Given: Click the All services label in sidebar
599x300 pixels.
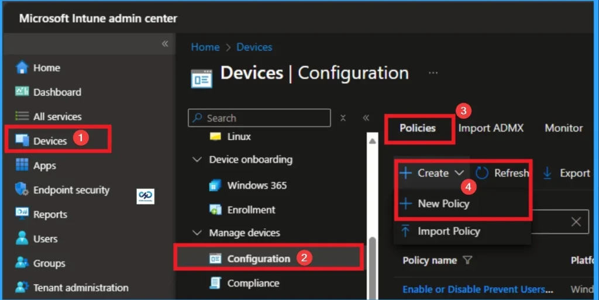Looking at the screenshot, I should tap(57, 116).
